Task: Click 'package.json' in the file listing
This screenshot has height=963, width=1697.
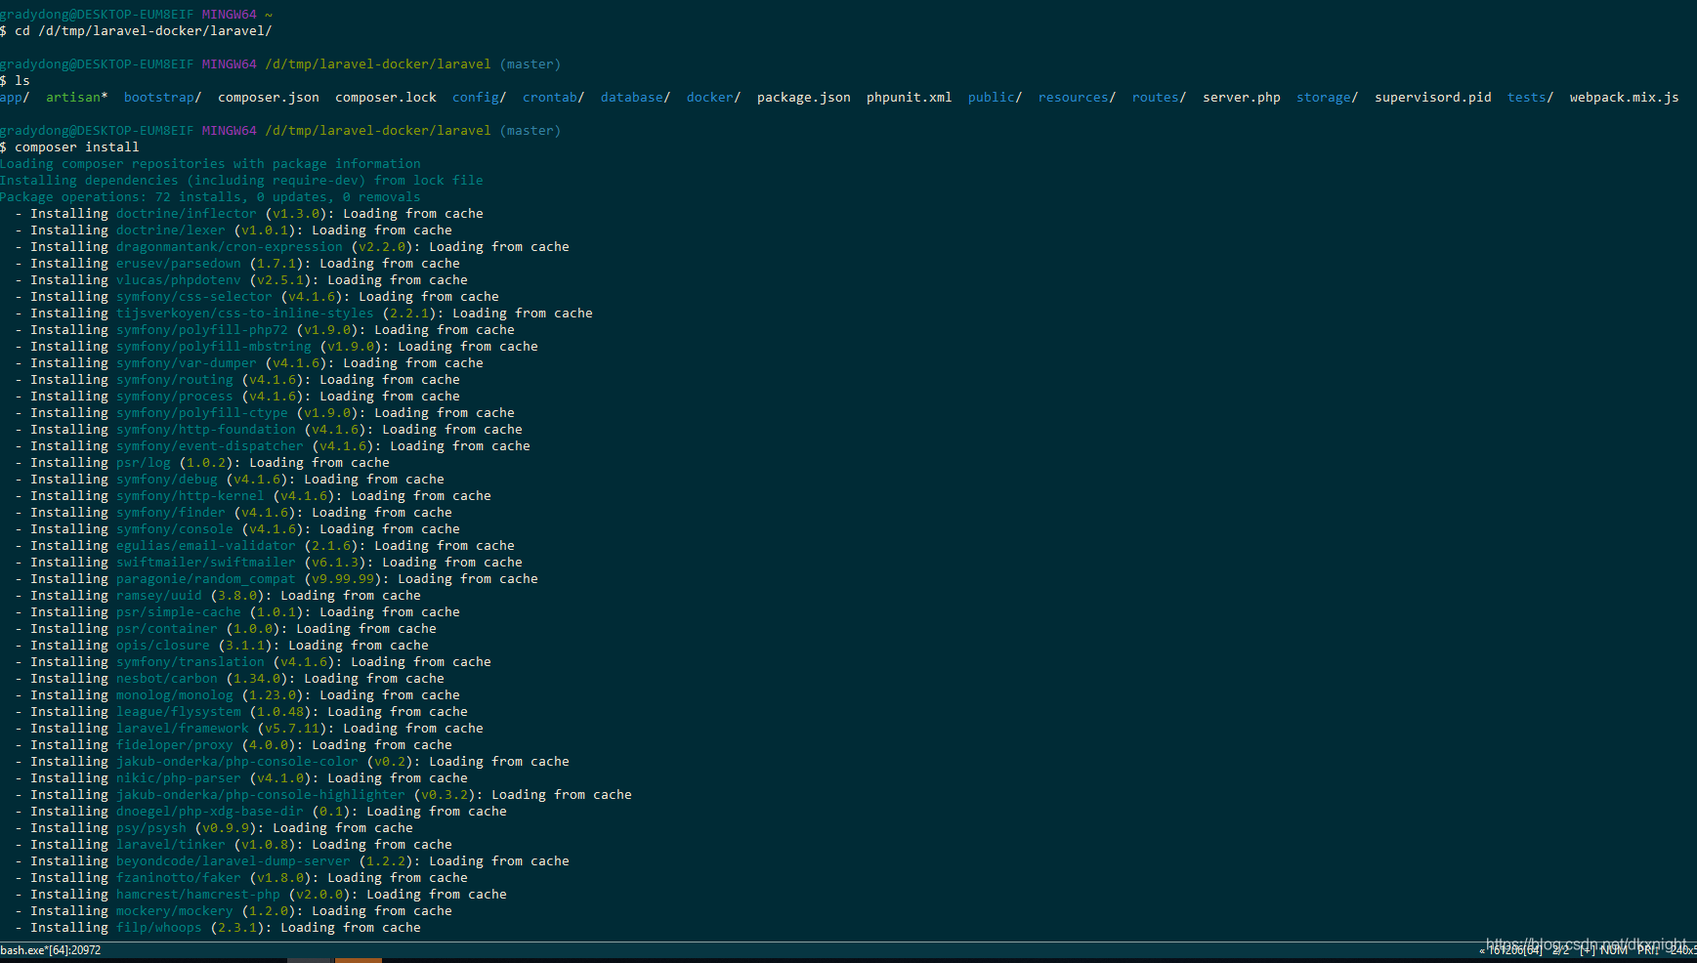Action: [x=804, y=98]
